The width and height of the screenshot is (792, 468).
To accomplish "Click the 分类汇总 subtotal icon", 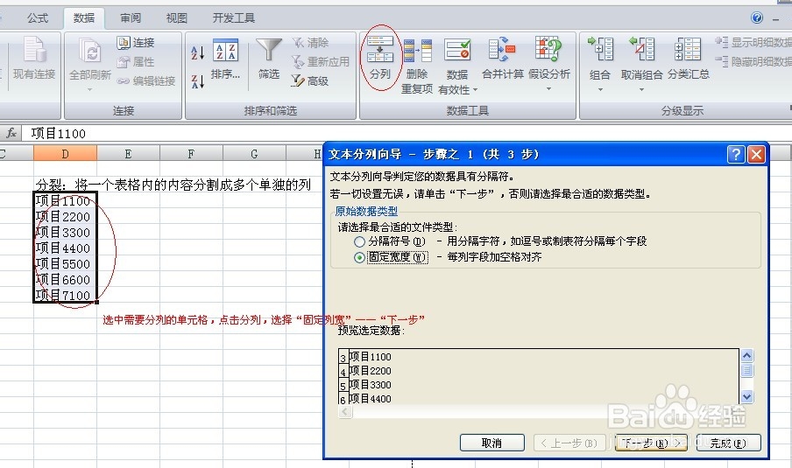I will coord(688,50).
